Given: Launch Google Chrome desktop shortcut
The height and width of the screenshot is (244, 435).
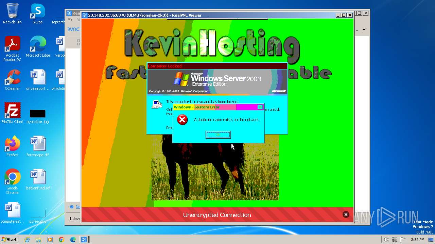Looking at the screenshot, I should 12,182.
